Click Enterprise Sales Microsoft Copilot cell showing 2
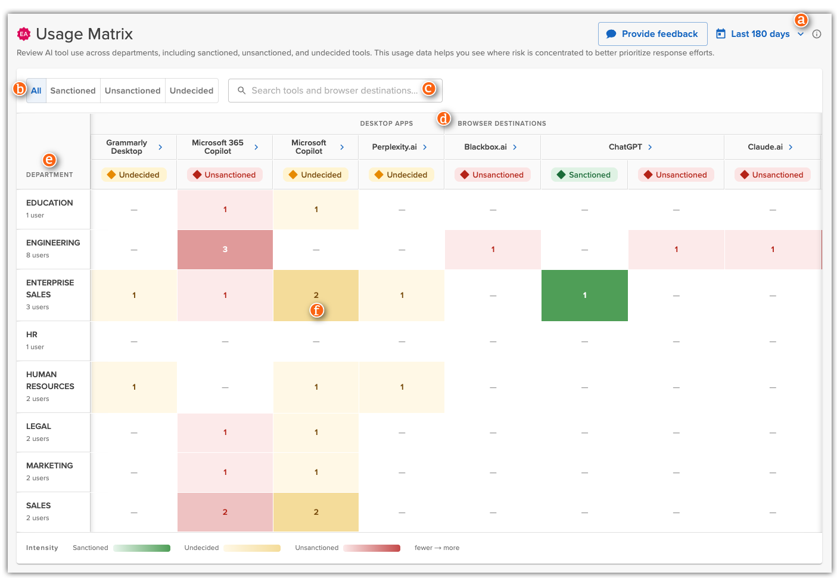 316,296
